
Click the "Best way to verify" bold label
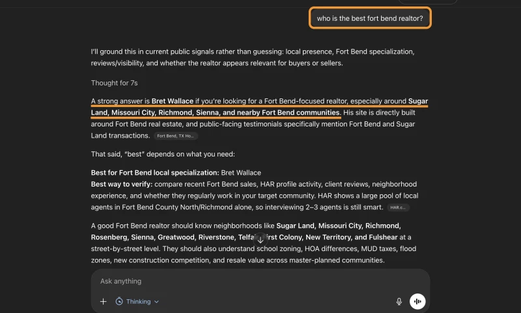coord(122,184)
